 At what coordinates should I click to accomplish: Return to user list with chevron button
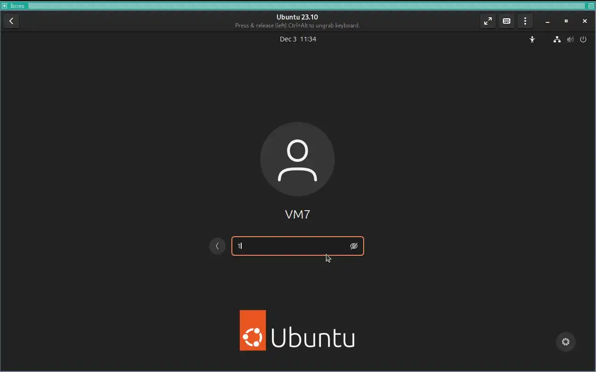217,246
